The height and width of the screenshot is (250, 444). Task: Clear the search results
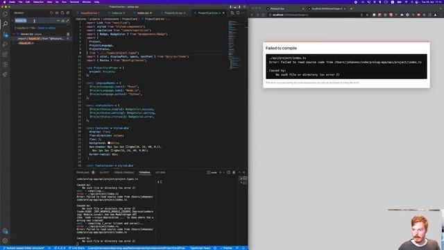click(x=57, y=12)
